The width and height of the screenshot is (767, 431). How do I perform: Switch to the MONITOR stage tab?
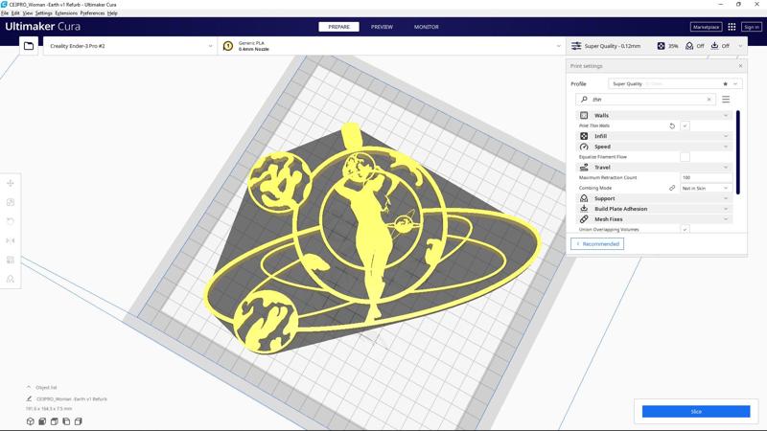click(x=427, y=27)
